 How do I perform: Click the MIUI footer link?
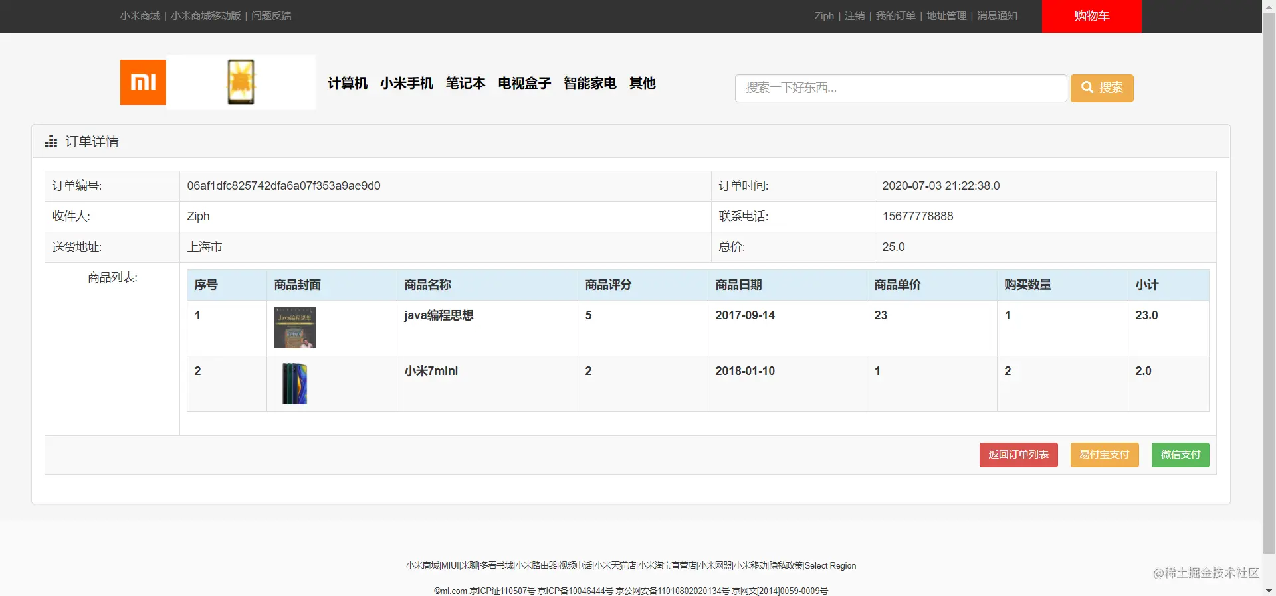[x=450, y=566]
